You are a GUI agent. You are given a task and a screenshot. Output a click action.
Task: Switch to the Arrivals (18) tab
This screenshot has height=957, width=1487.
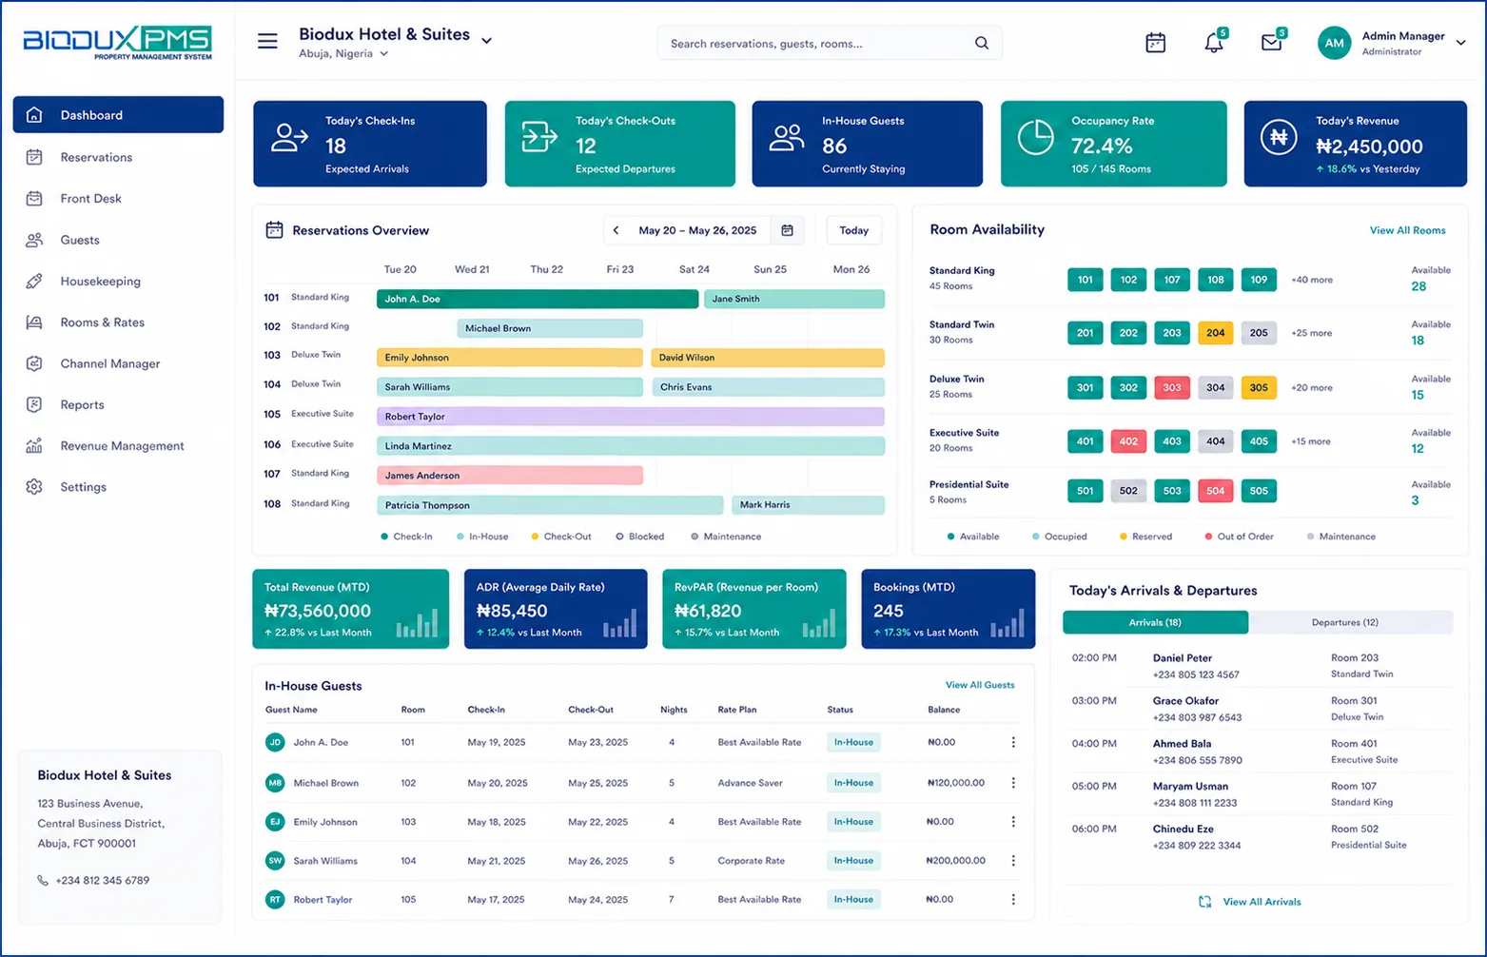[x=1155, y=622]
